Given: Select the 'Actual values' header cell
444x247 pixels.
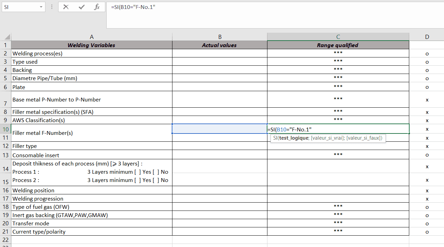Looking at the screenshot, I should [220, 45].
